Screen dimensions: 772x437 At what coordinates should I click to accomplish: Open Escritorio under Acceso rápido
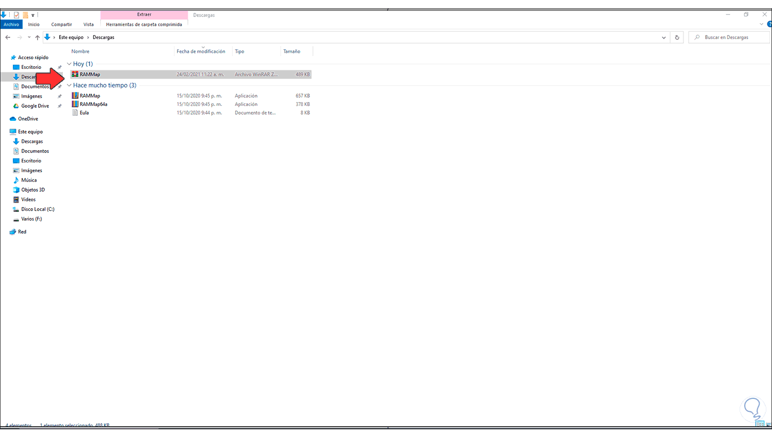point(31,67)
